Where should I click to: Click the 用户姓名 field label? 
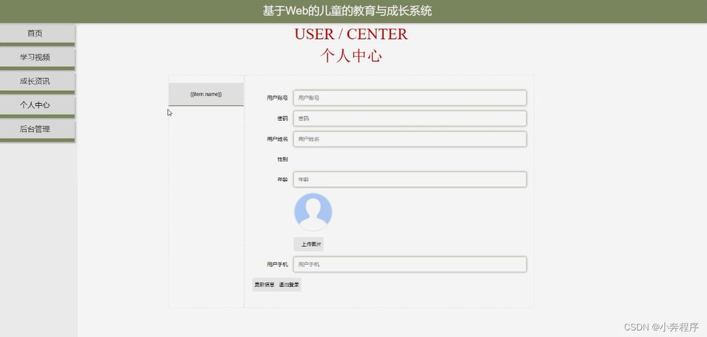tap(277, 140)
